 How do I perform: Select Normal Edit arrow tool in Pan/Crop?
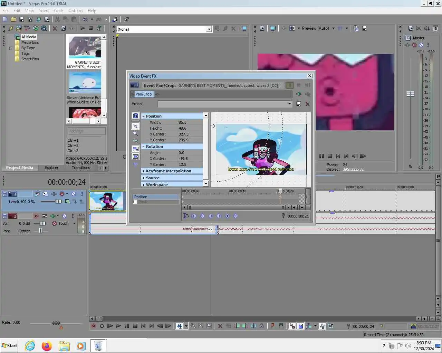tap(135, 126)
